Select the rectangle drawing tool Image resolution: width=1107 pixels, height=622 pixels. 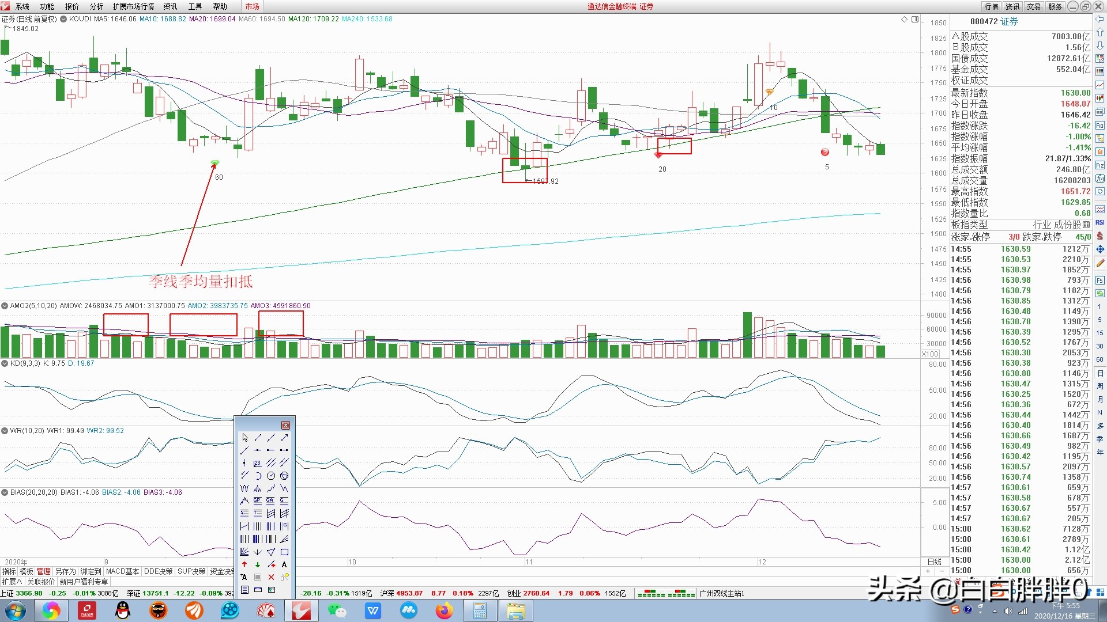point(284,552)
